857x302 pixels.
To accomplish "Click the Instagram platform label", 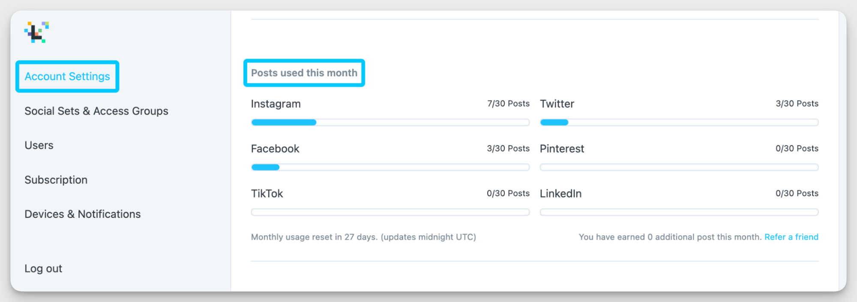I will point(276,104).
